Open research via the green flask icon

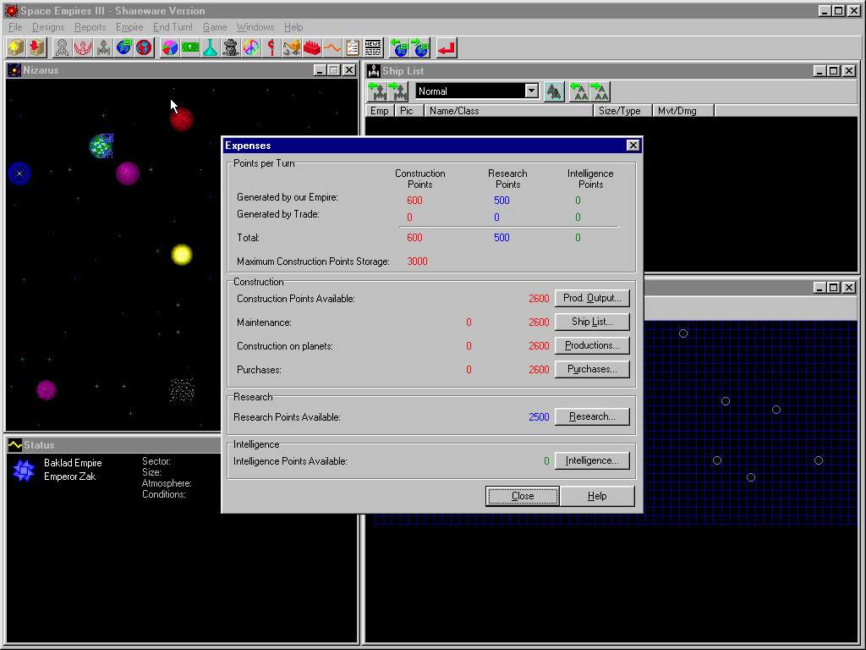pos(211,47)
